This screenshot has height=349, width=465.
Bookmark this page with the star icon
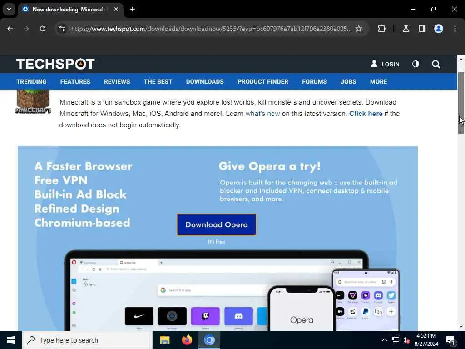tap(359, 29)
